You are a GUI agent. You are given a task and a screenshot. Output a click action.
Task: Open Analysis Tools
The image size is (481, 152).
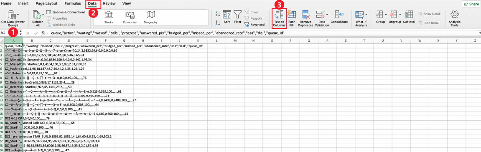(x=454, y=18)
